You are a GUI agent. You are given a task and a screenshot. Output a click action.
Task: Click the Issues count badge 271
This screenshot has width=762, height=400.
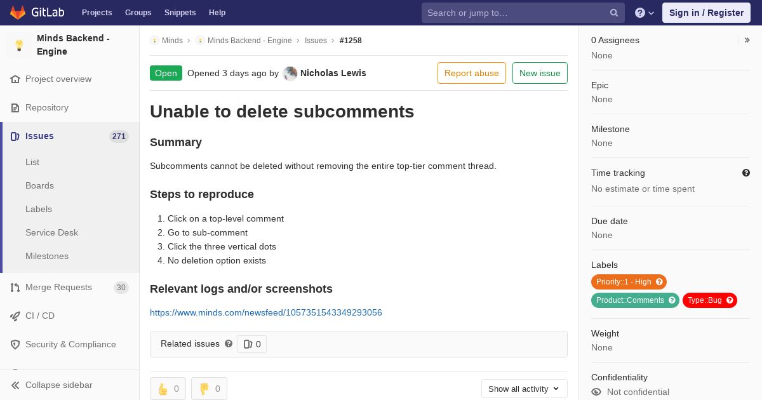(119, 137)
